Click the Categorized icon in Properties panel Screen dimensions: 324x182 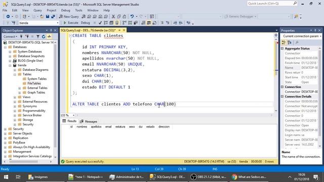pyautogui.click(x=283, y=42)
